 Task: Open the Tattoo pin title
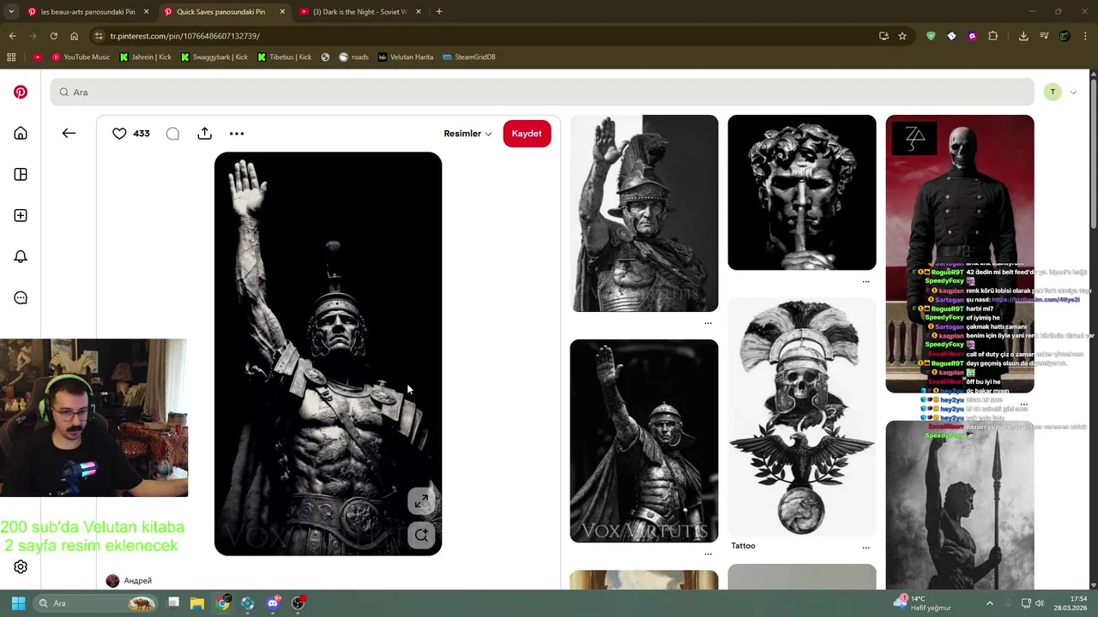743,546
